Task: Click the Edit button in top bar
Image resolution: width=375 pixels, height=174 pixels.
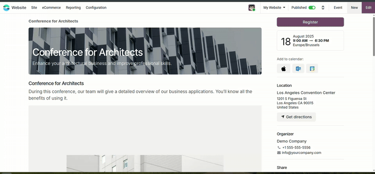Action: [x=368, y=8]
